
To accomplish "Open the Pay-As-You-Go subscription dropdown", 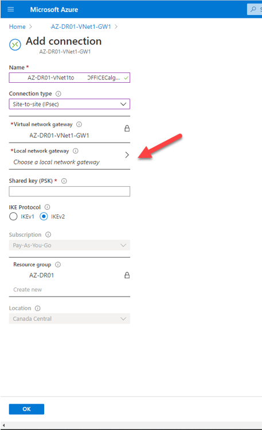I will 69,245.
